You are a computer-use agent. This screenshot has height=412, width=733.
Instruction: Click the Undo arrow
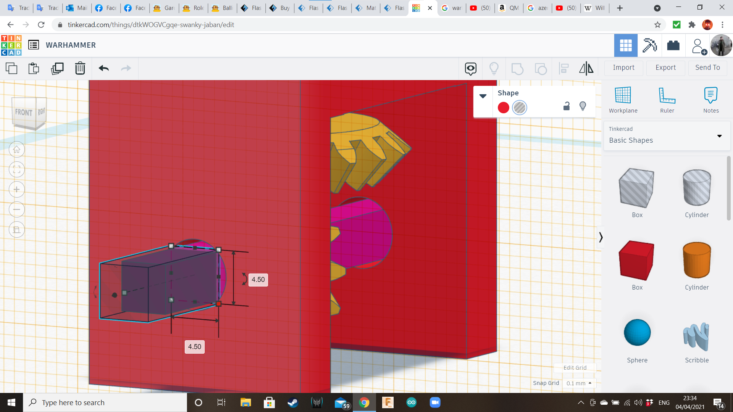(x=104, y=68)
